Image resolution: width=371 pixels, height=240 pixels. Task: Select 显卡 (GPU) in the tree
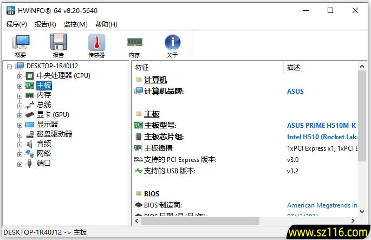pos(53,114)
